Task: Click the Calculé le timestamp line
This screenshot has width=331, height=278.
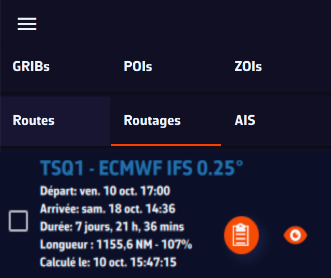Action: pos(108,262)
